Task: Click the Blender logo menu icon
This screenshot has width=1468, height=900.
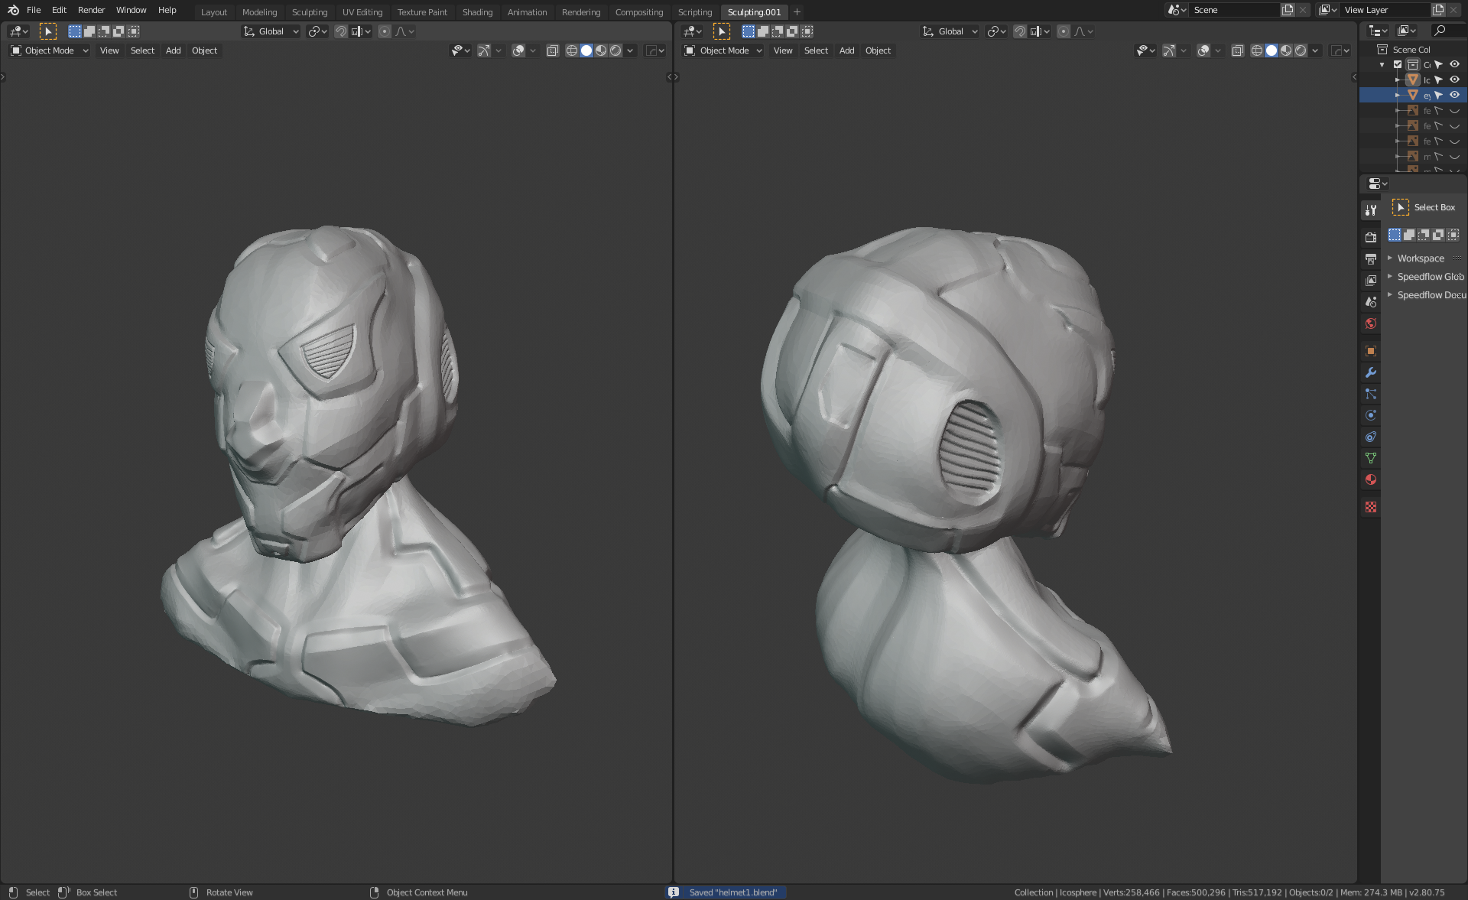Action: pos(13,10)
